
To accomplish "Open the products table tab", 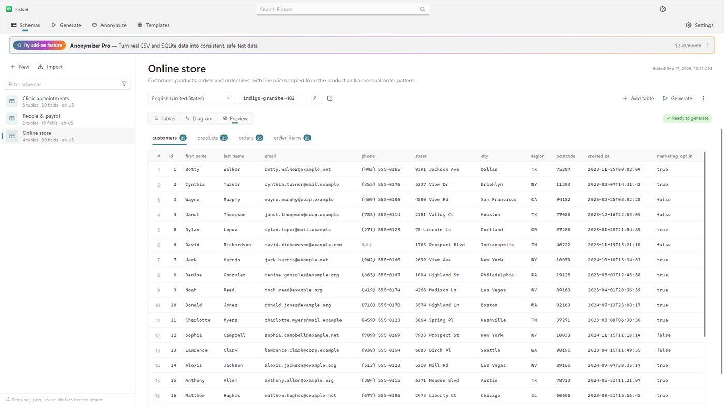I will click(212, 138).
